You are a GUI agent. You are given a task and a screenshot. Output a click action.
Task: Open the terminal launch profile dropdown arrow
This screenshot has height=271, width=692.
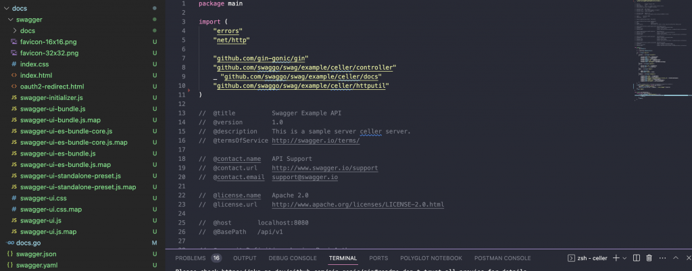(624, 258)
